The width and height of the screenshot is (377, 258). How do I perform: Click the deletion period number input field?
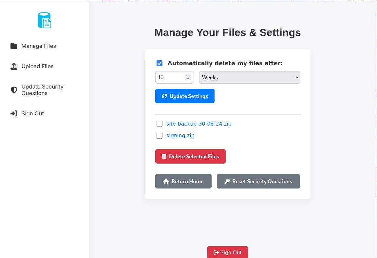click(170, 78)
